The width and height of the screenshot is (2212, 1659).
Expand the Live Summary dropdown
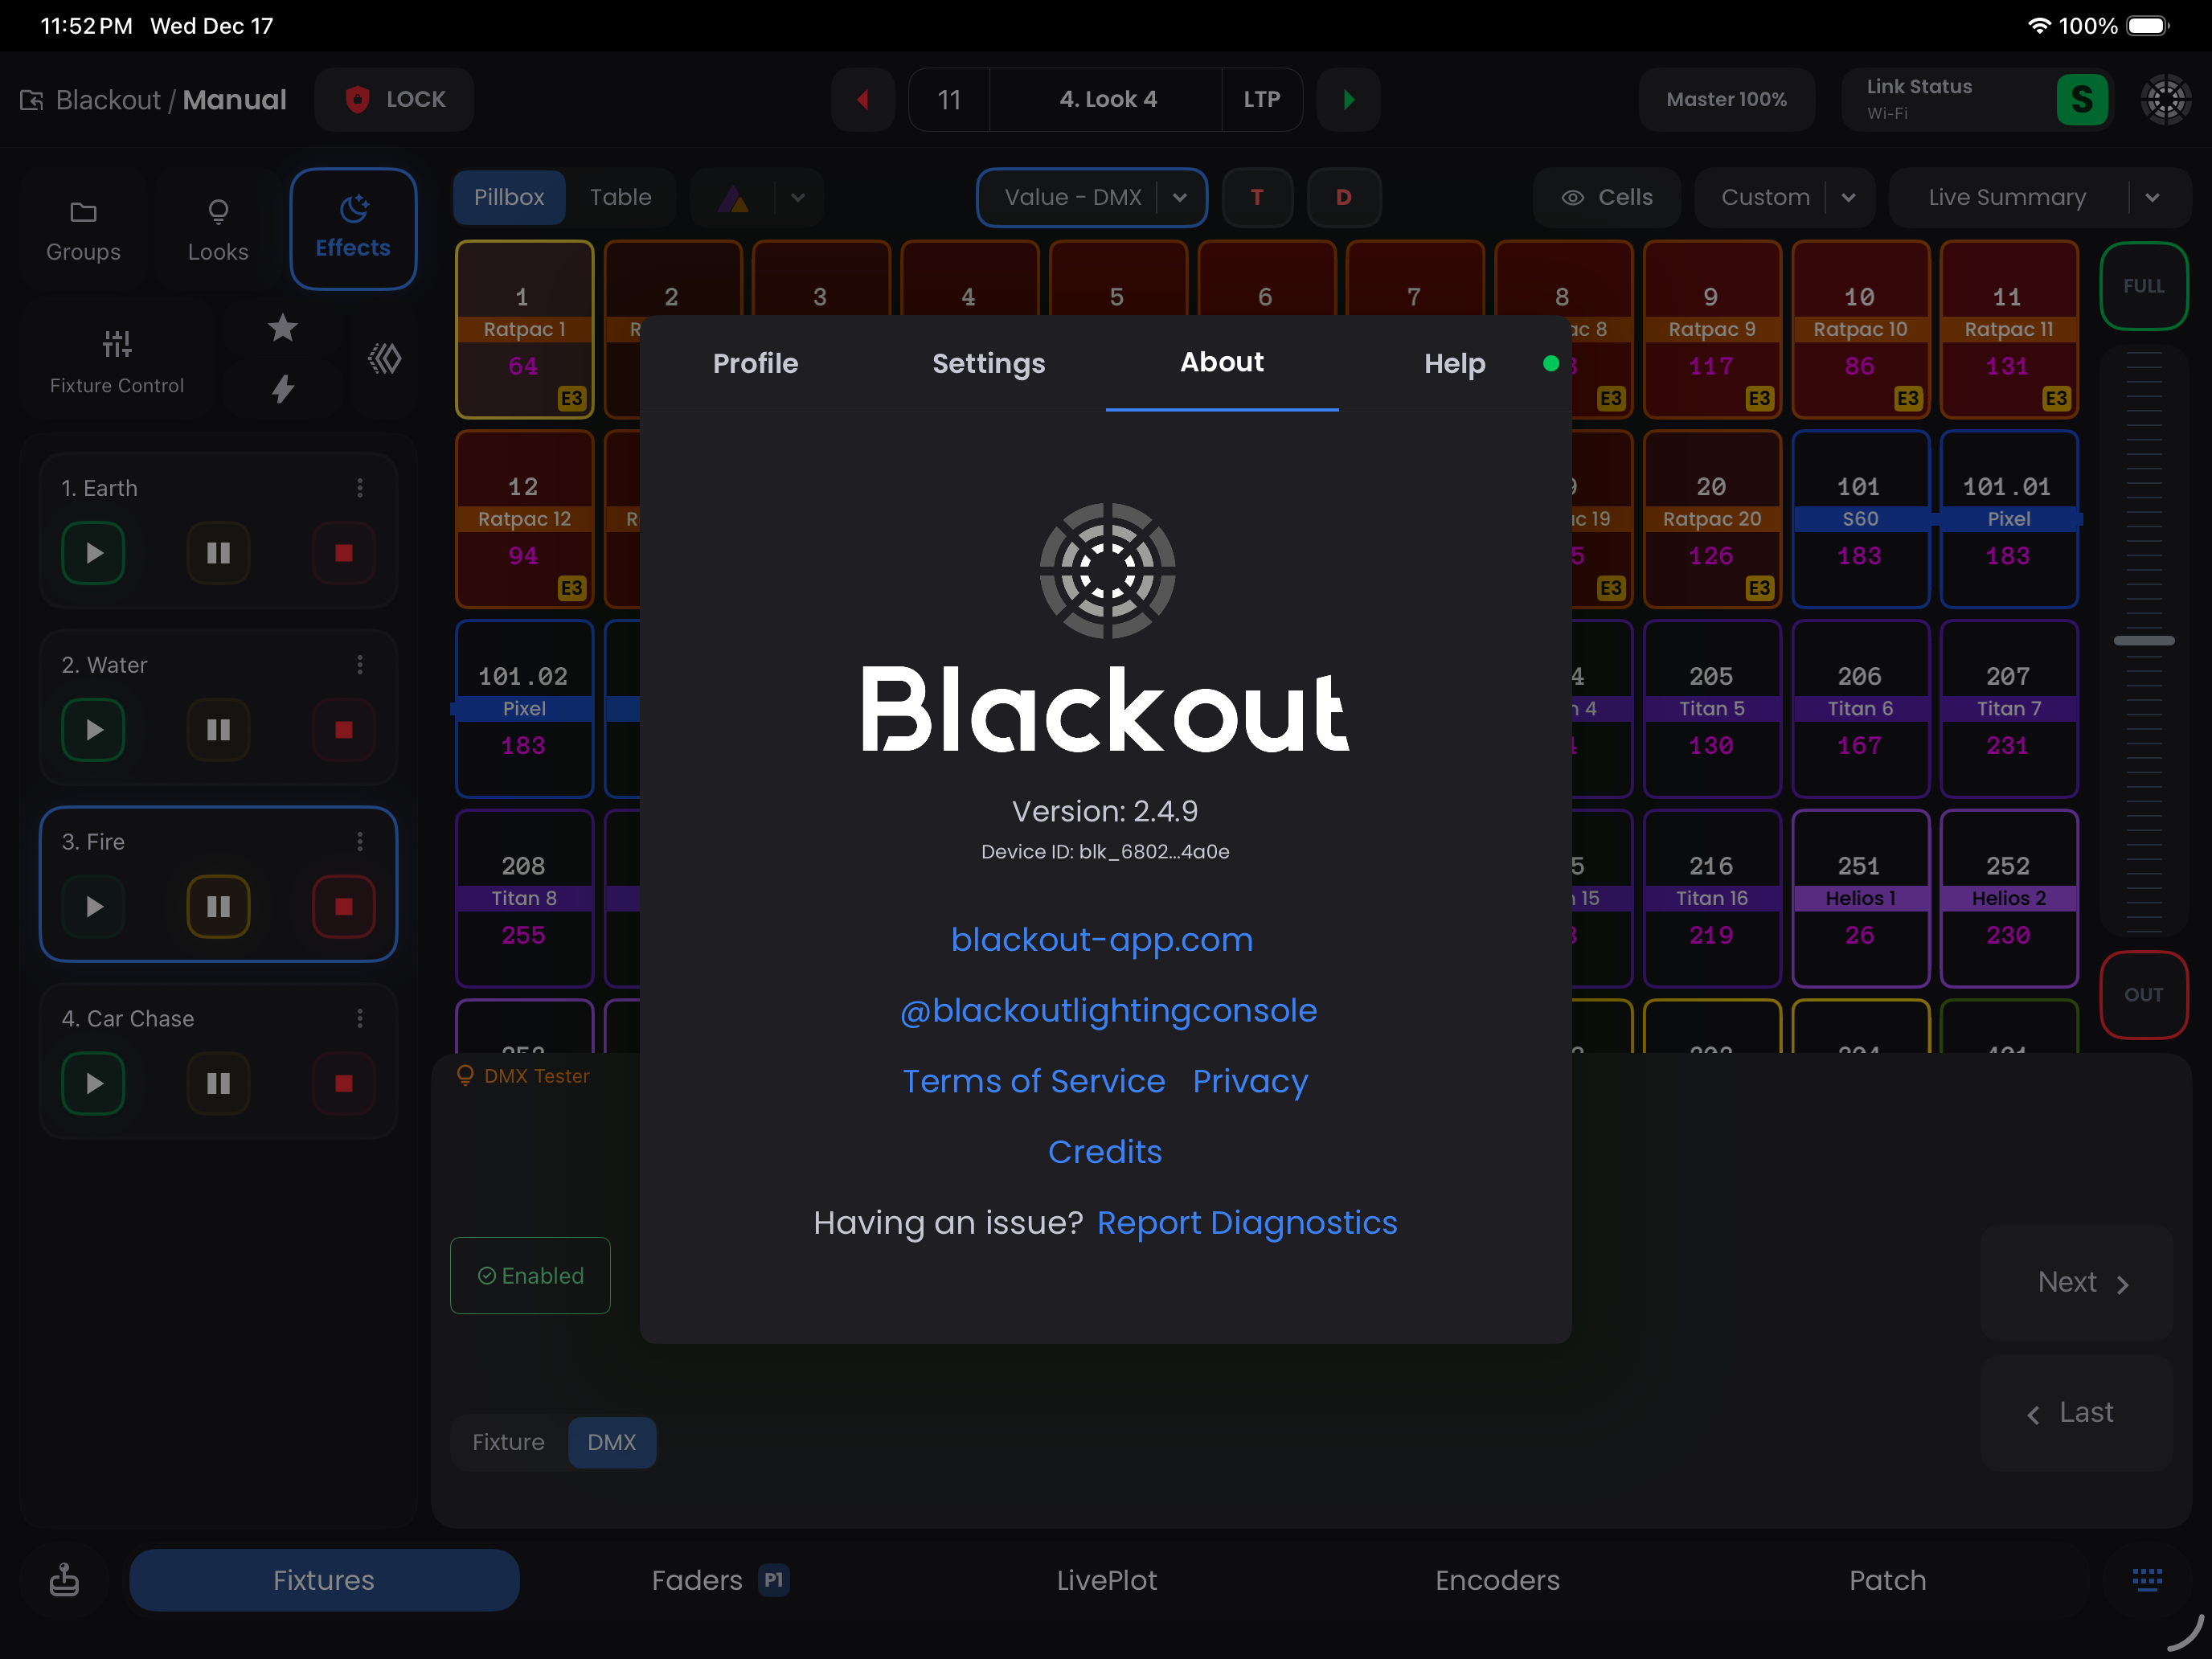(x=2152, y=197)
